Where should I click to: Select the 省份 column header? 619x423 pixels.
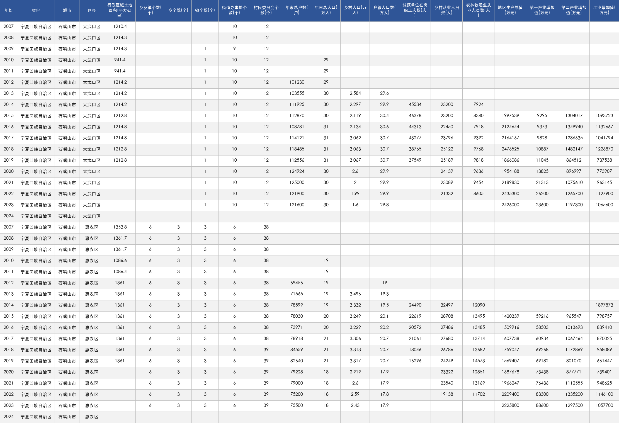pyautogui.click(x=36, y=11)
